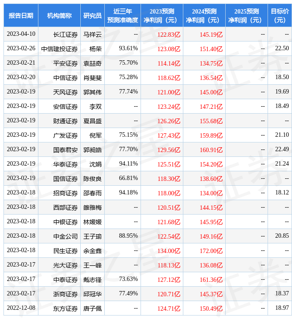Click 2024 profit value 160.91亿

point(211,150)
